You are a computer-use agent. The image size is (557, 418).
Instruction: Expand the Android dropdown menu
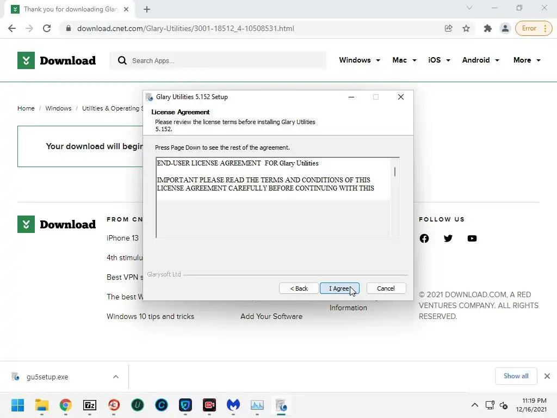point(481,60)
